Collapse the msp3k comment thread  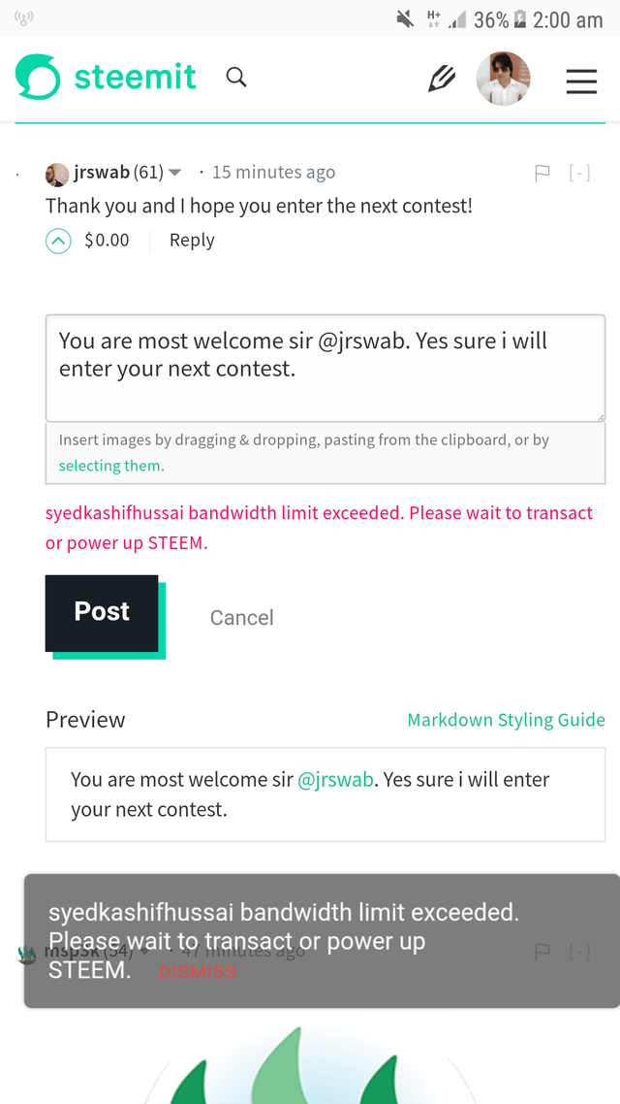[579, 951]
